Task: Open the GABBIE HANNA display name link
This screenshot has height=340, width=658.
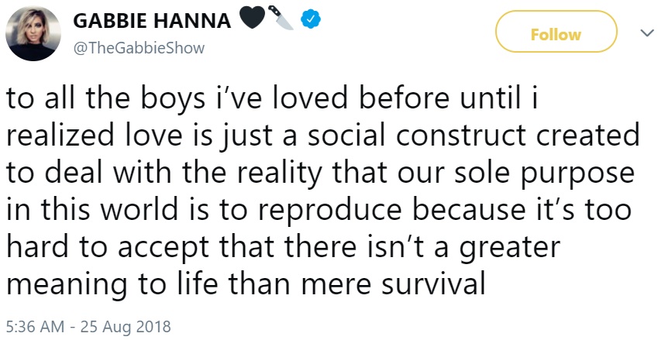Action: [152, 20]
